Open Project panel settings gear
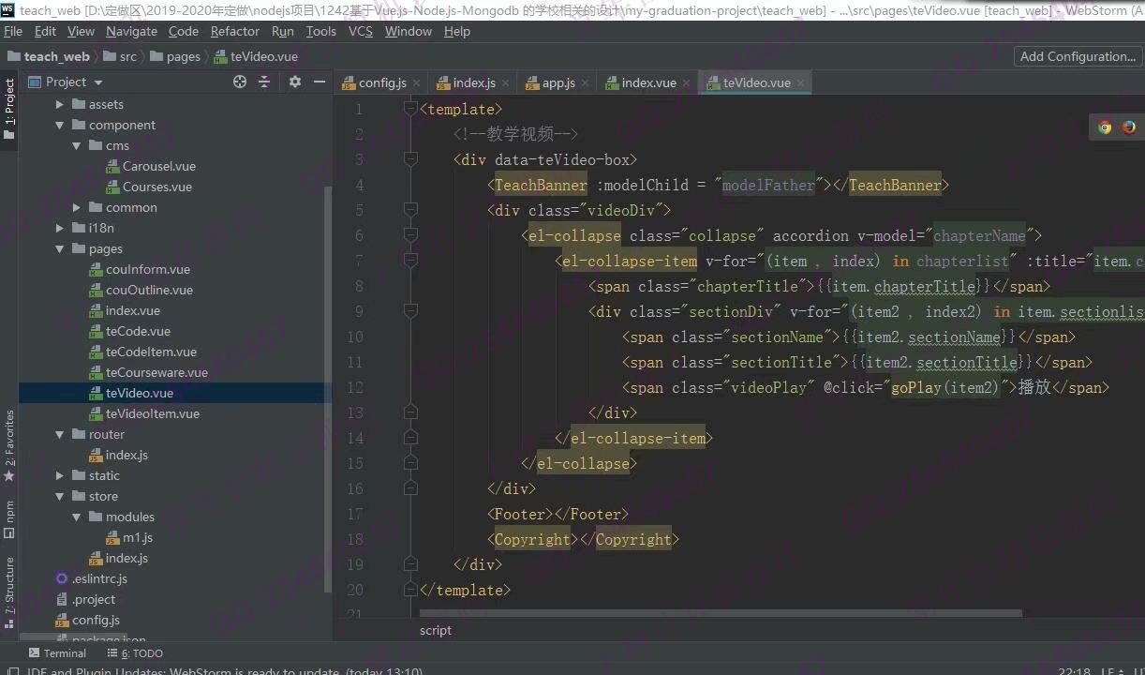The height and width of the screenshot is (675, 1145). [295, 82]
